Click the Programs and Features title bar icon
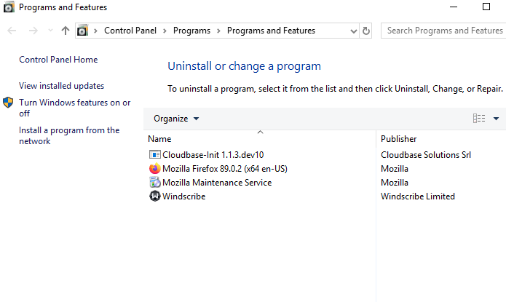Viewport: 506px width, 302px height. [9, 7]
